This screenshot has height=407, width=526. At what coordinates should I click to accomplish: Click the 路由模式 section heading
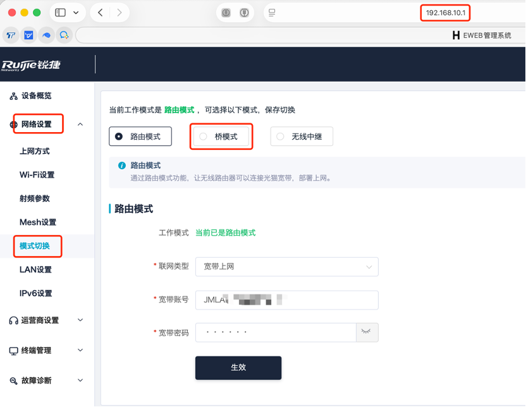click(x=133, y=209)
